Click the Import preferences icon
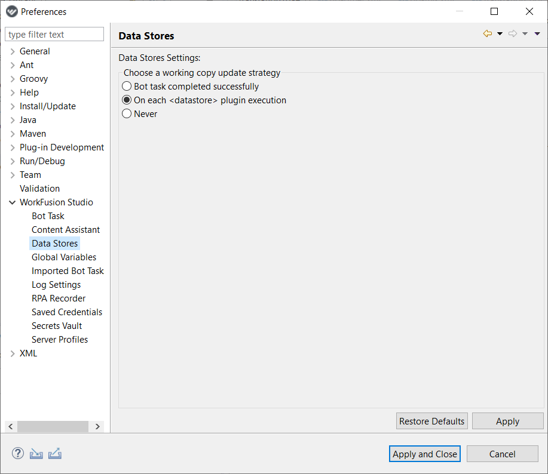The height and width of the screenshot is (474, 548). [36, 454]
